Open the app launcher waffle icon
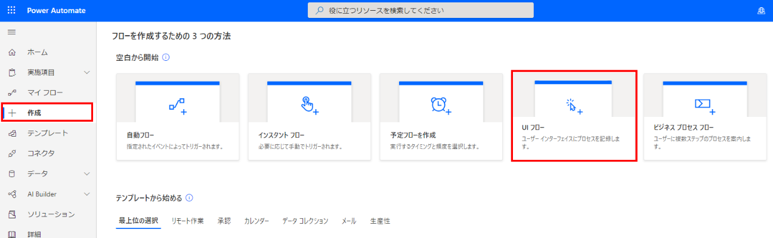This screenshot has width=773, height=238. pos(11,10)
